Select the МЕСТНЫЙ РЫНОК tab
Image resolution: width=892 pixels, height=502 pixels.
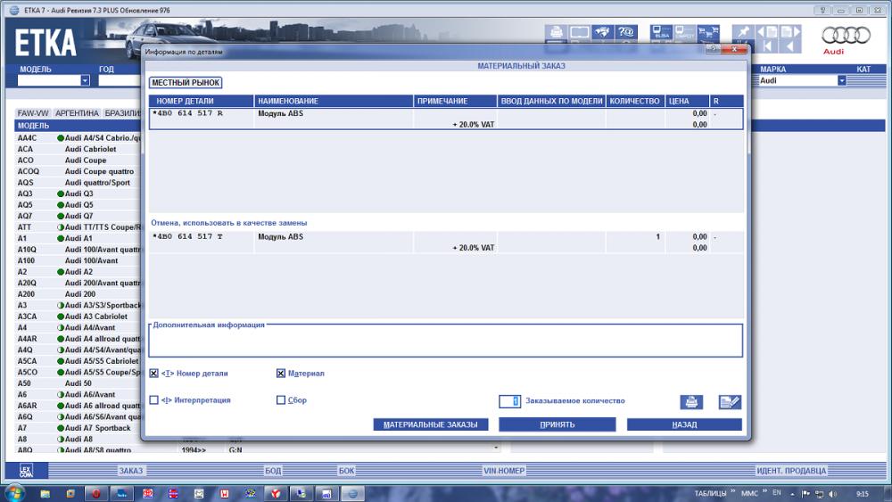(186, 83)
